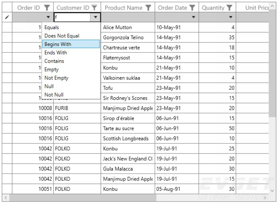This screenshot has width=280, height=205.
Task: Select the Alice Mutton product cell
Action: (128, 28)
